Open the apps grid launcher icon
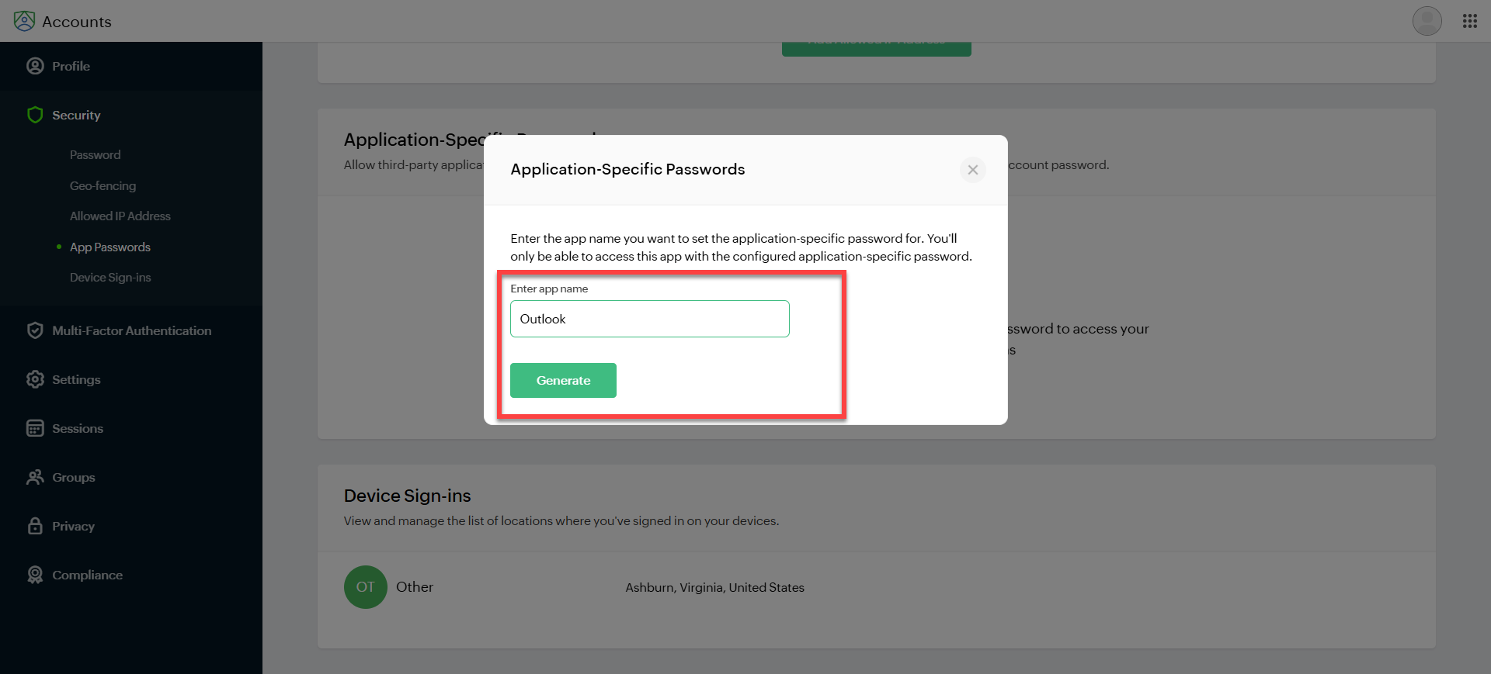The height and width of the screenshot is (674, 1491). coord(1469,21)
